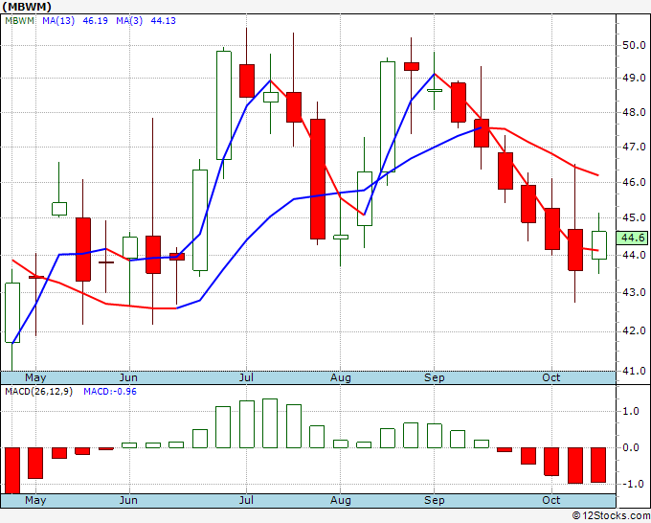
Task: Select the green MBWM legend label
Action: pyautogui.click(x=19, y=21)
